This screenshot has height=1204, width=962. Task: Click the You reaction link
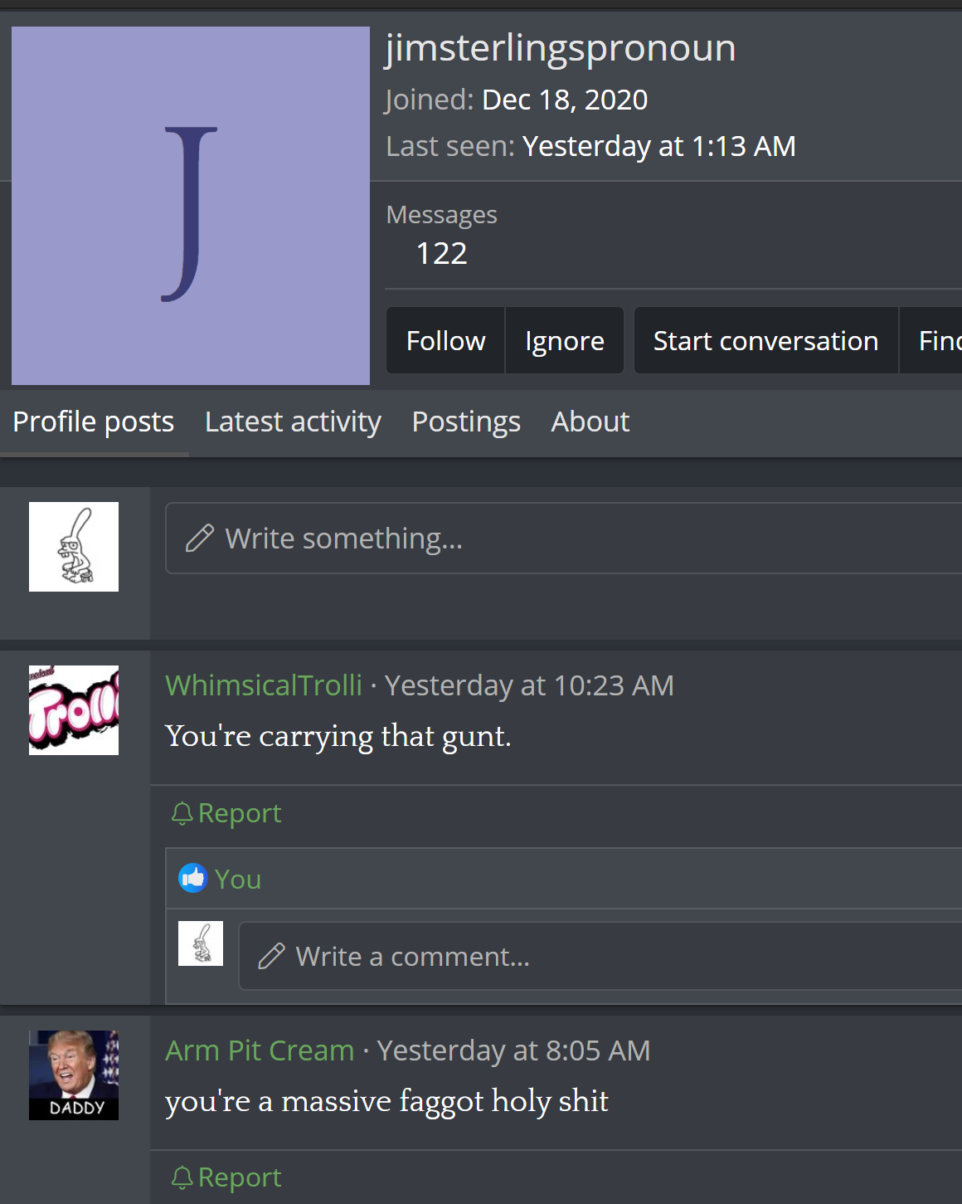(x=238, y=879)
